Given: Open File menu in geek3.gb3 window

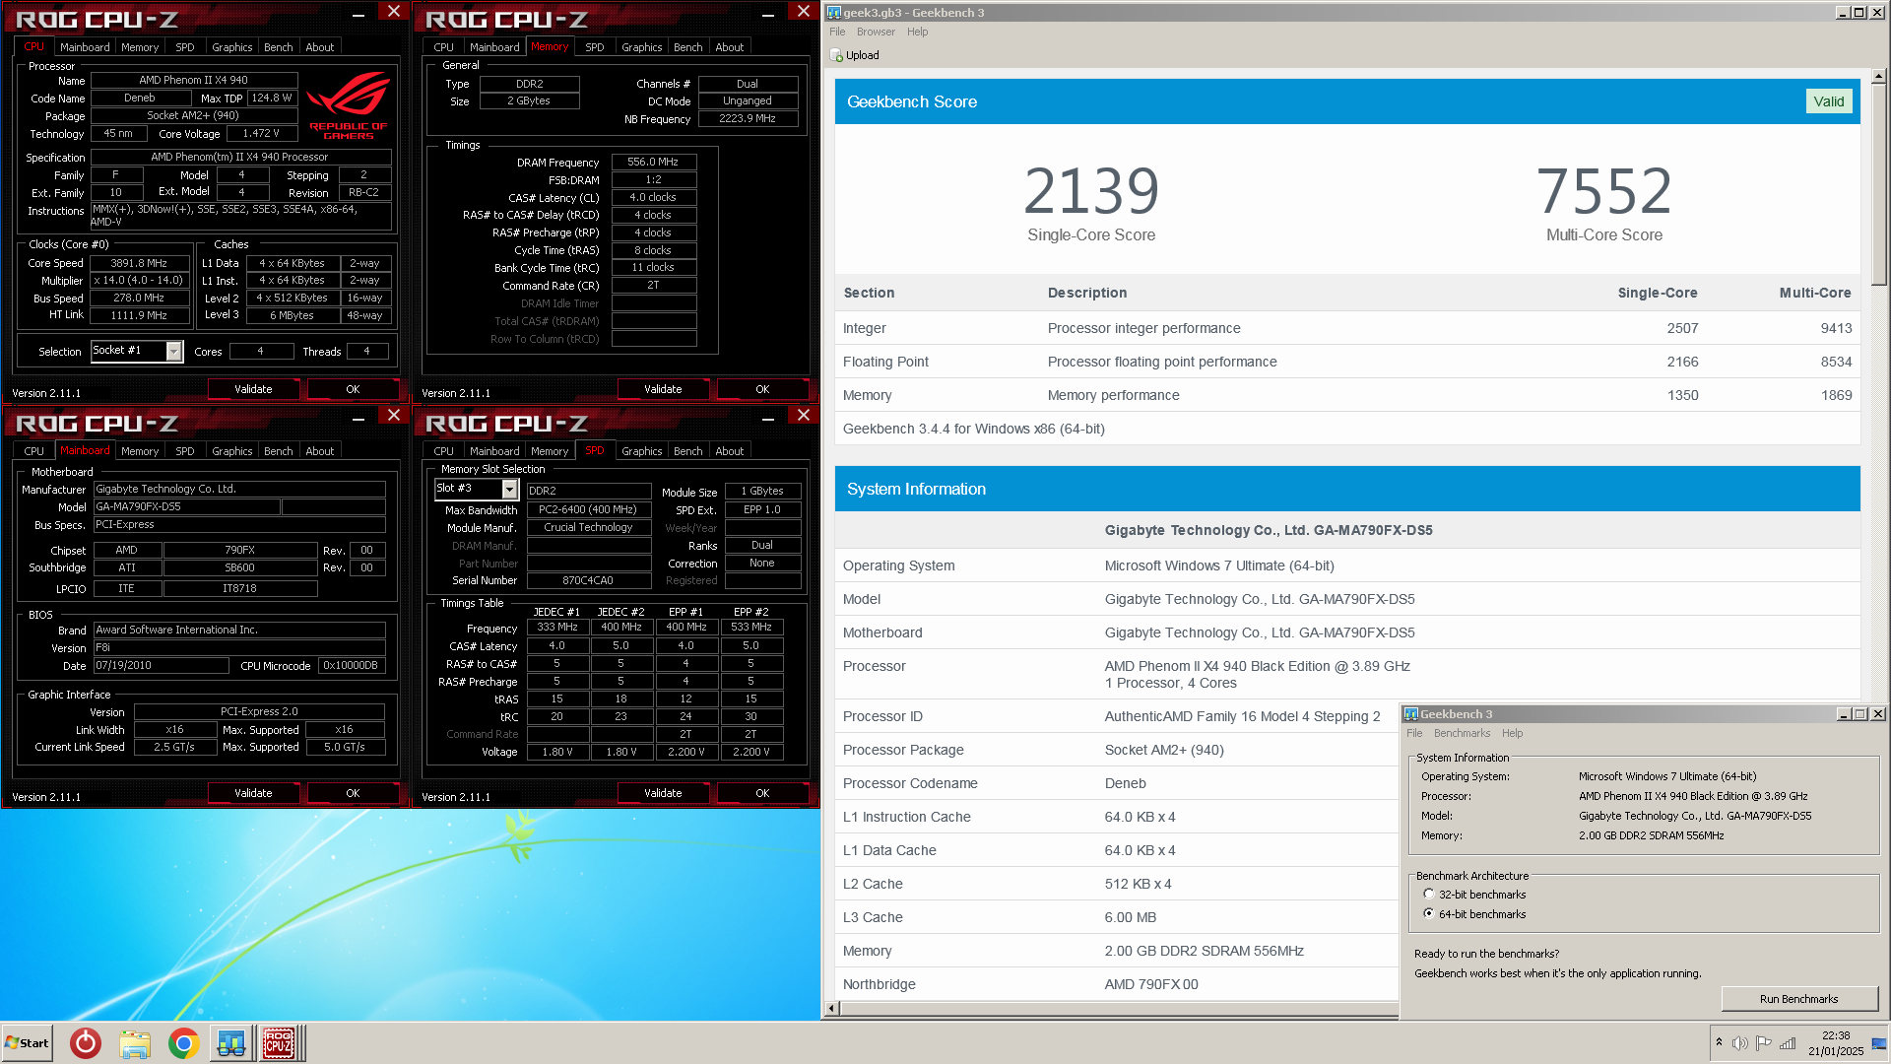Looking at the screenshot, I should click(837, 32).
